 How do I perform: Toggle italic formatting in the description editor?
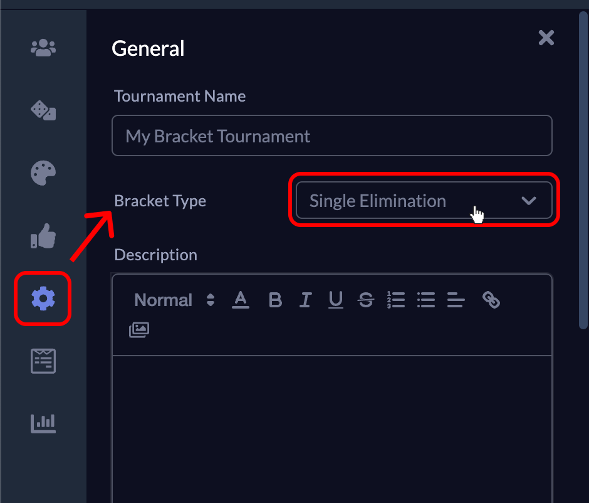305,300
